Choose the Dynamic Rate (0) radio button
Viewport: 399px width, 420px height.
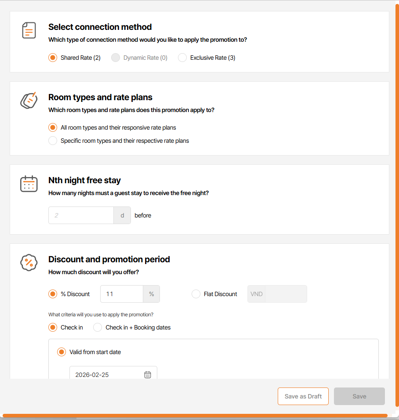point(116,58)
